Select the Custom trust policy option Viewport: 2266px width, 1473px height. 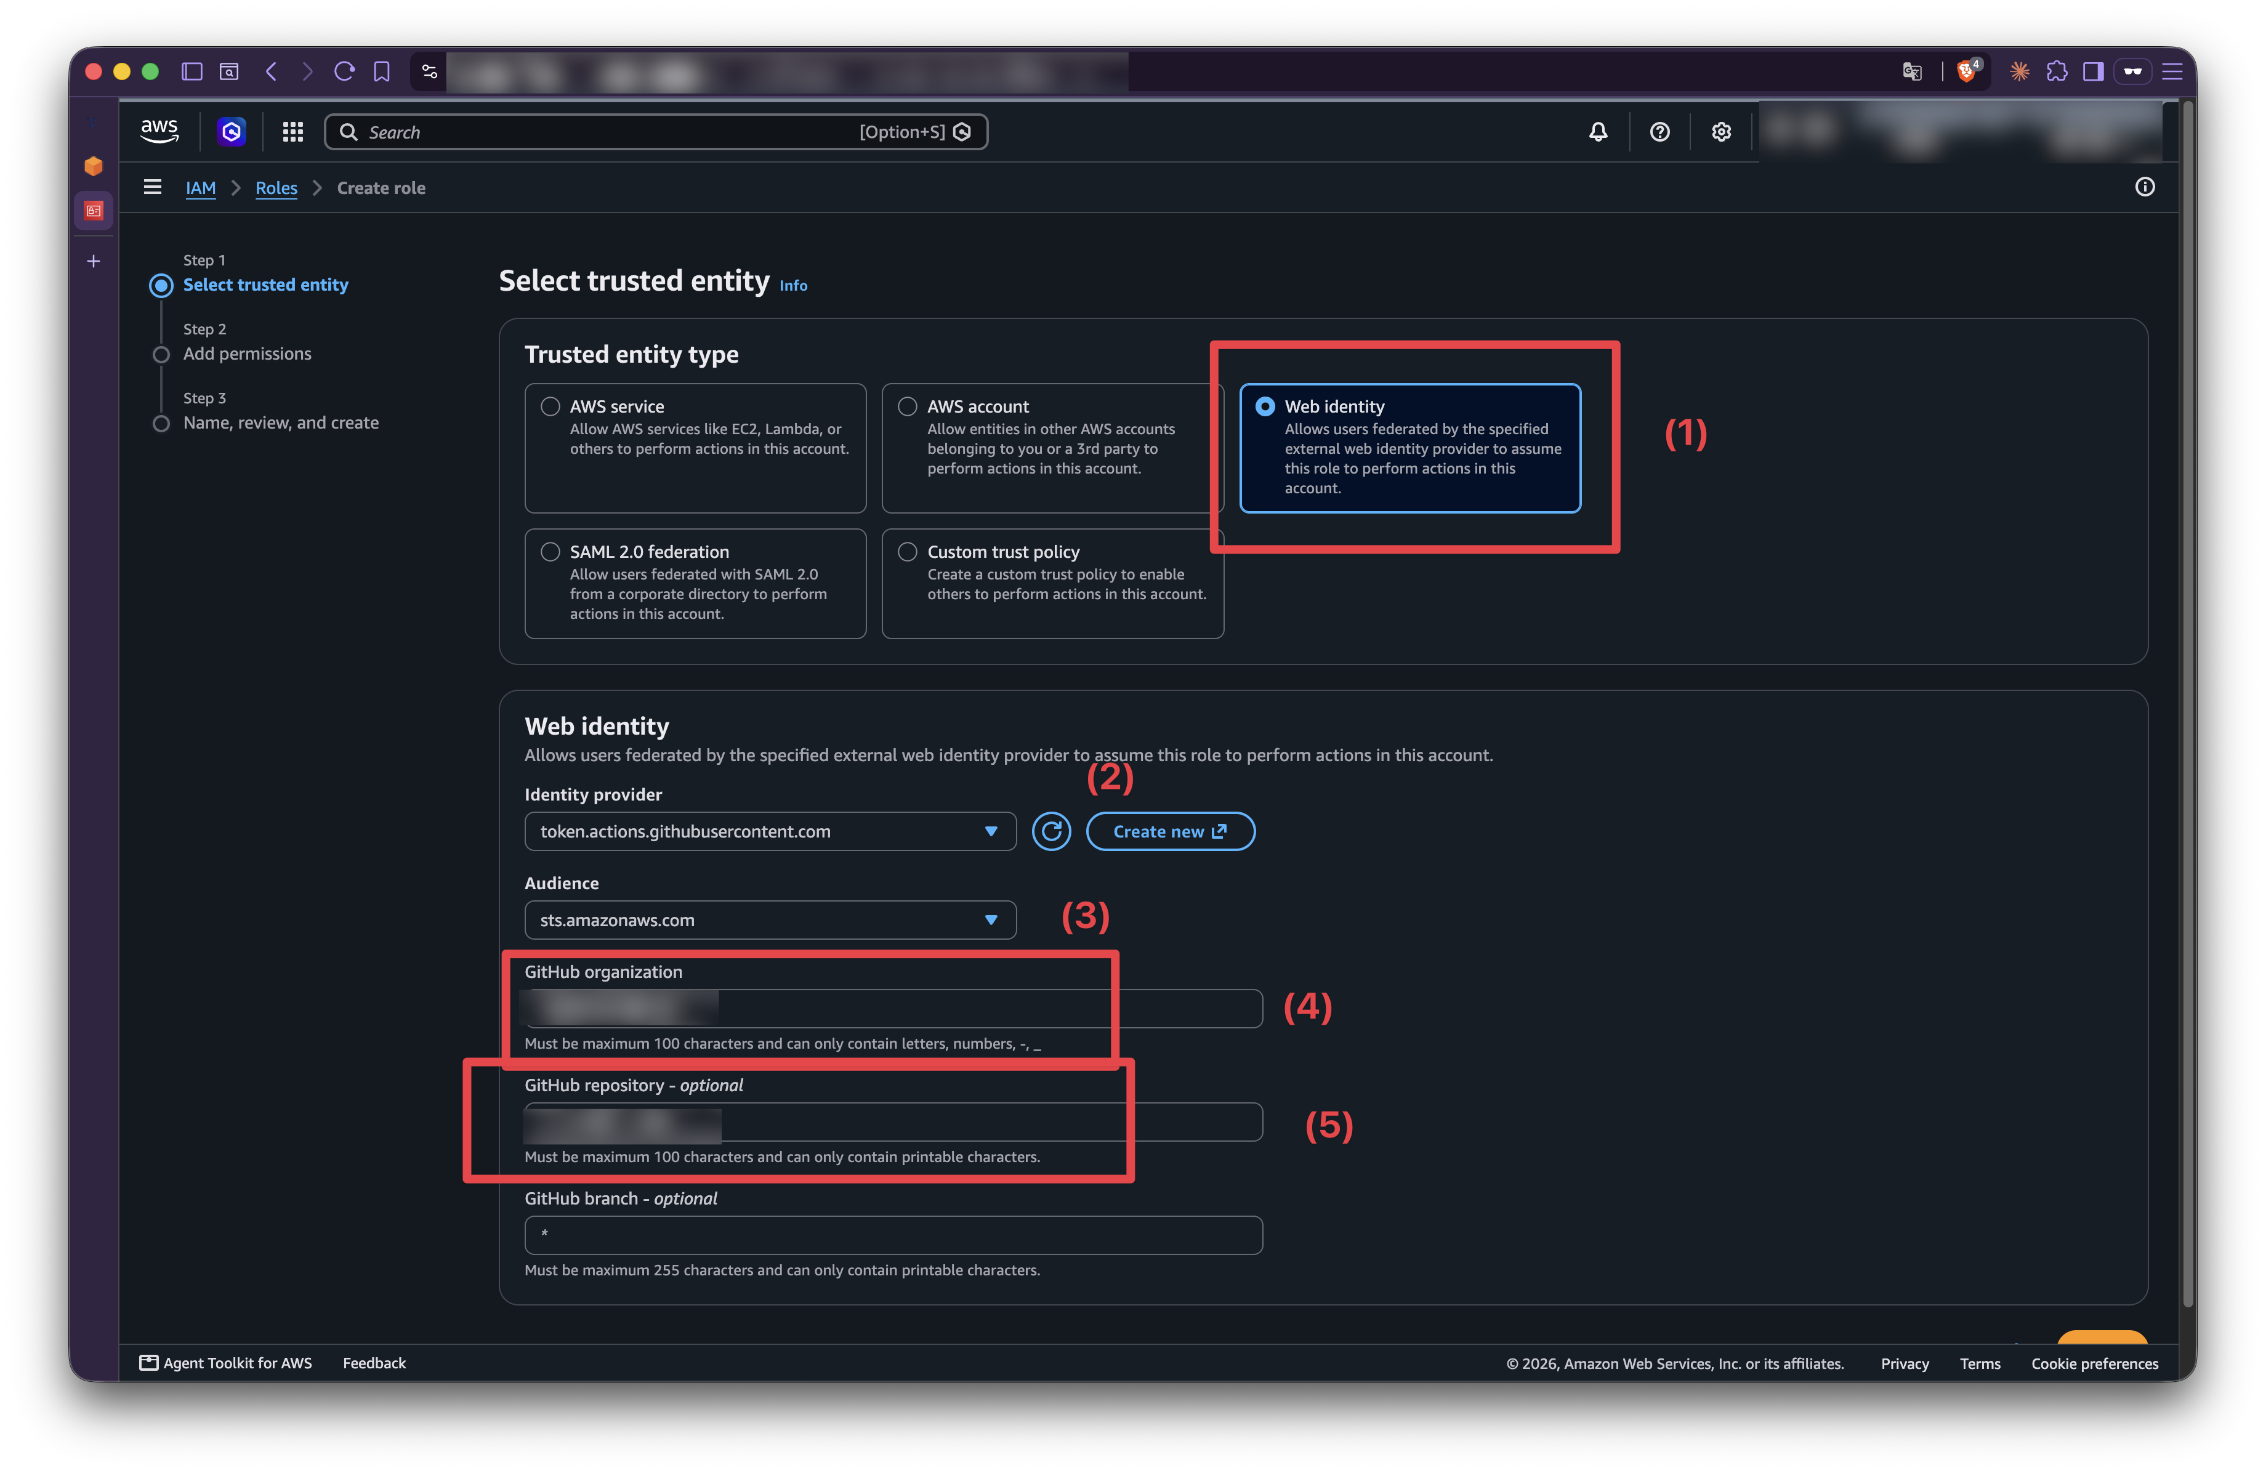pos(1052,583)
